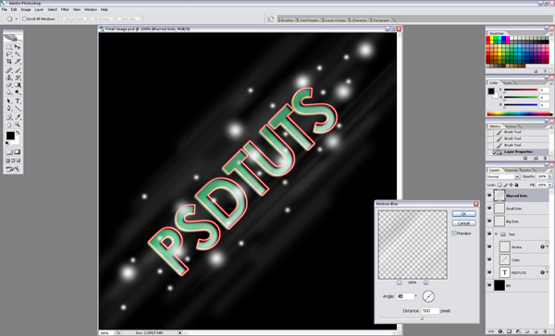Select the Magic Wand tool

click(x=18, y=54)
